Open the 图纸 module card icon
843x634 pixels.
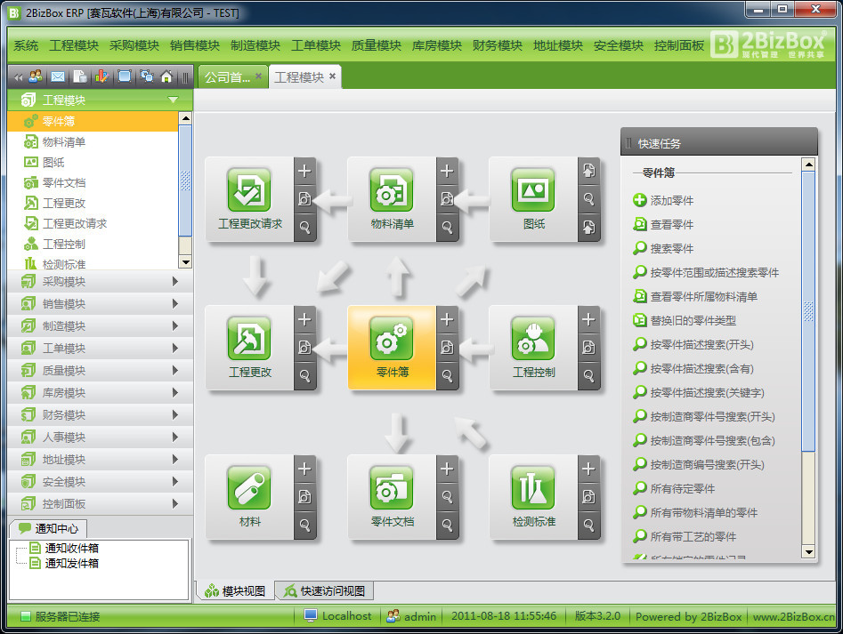point(533,190)
